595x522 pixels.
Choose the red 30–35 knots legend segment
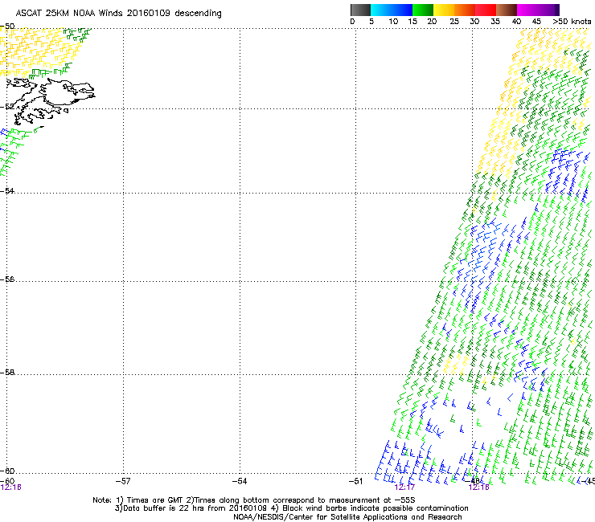pos(486,10)
